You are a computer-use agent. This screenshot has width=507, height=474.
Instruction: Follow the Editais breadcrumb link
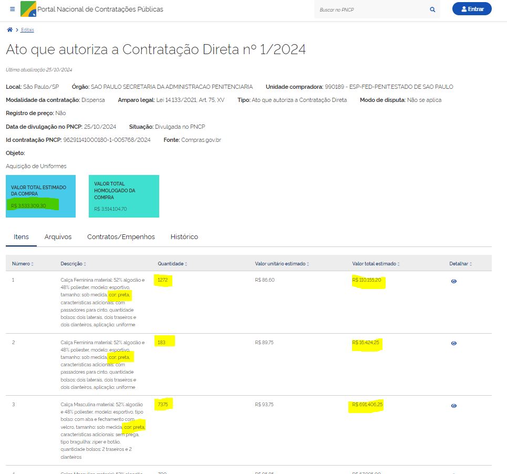click(x=27, y=30)
